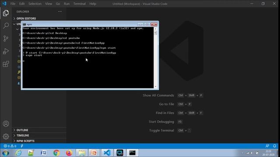Click the lightning bolt status bar icon
This screenshot has width=280, height=157.
pyautogui.click(x=22, y=146)
